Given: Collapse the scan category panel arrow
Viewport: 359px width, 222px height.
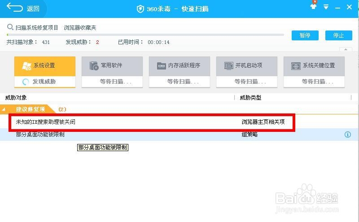Looking at the screenshot, I should pos(346,49).
